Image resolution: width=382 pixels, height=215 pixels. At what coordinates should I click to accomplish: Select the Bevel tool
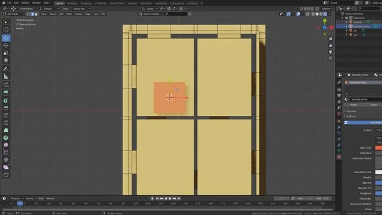point(6,108)
